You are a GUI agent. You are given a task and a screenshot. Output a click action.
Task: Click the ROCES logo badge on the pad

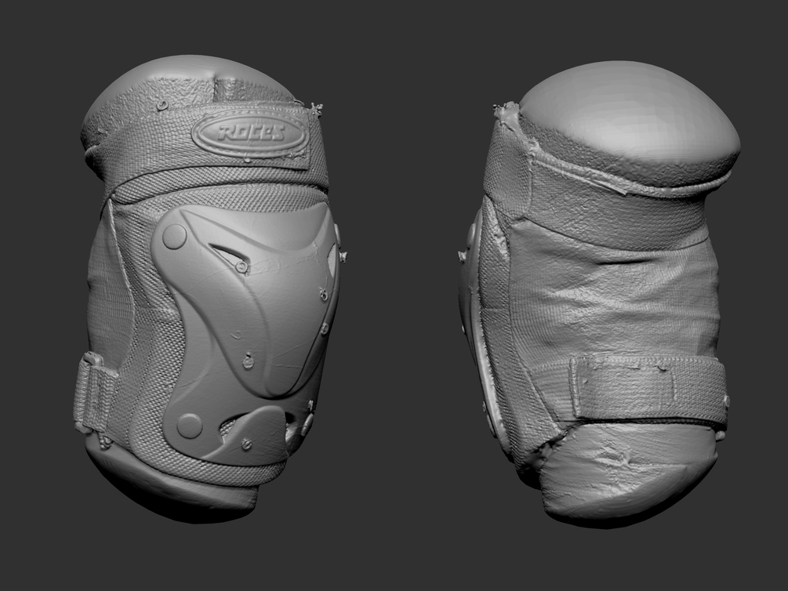tap(250, 134)
